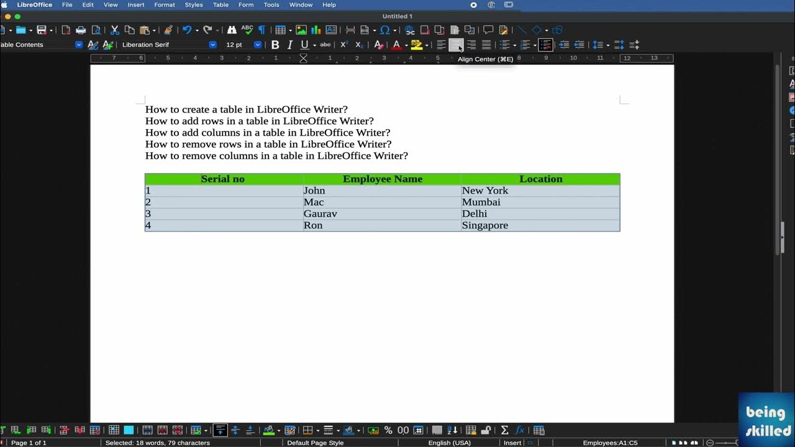The height and width of the screenshot is (447, 795).
Task: Click the Insert Hyperlink globe icon
Action: point(410,30)
